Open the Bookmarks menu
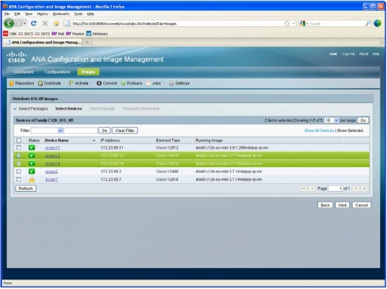387x289 pixels. click(61, 14)
